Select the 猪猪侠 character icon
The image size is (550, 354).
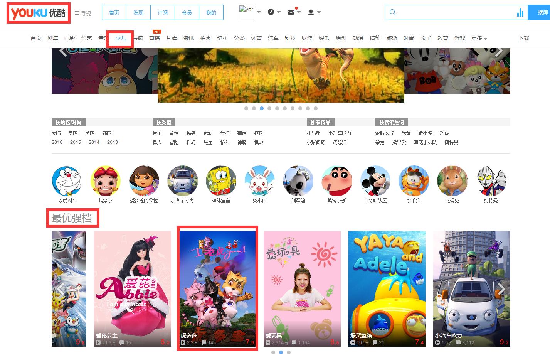coord(105,181)
